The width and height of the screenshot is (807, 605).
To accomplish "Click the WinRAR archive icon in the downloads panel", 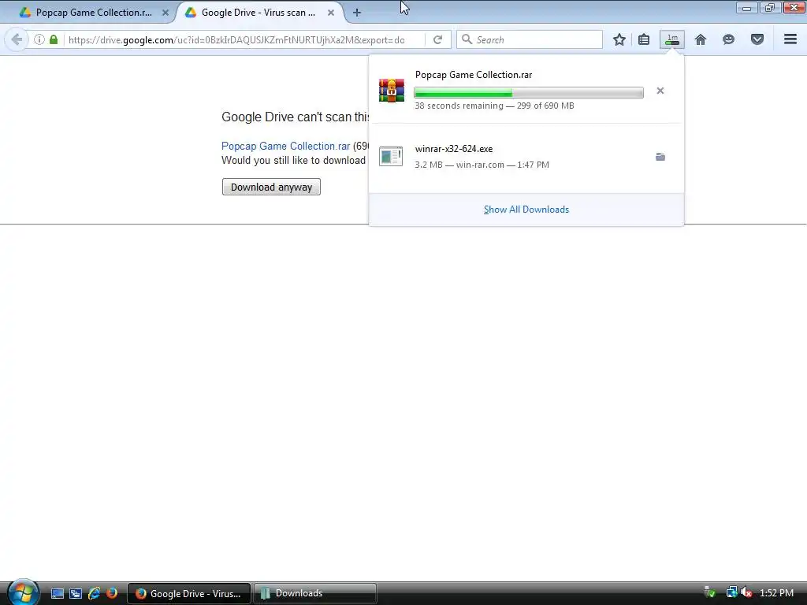I will [x=392, y=91].
